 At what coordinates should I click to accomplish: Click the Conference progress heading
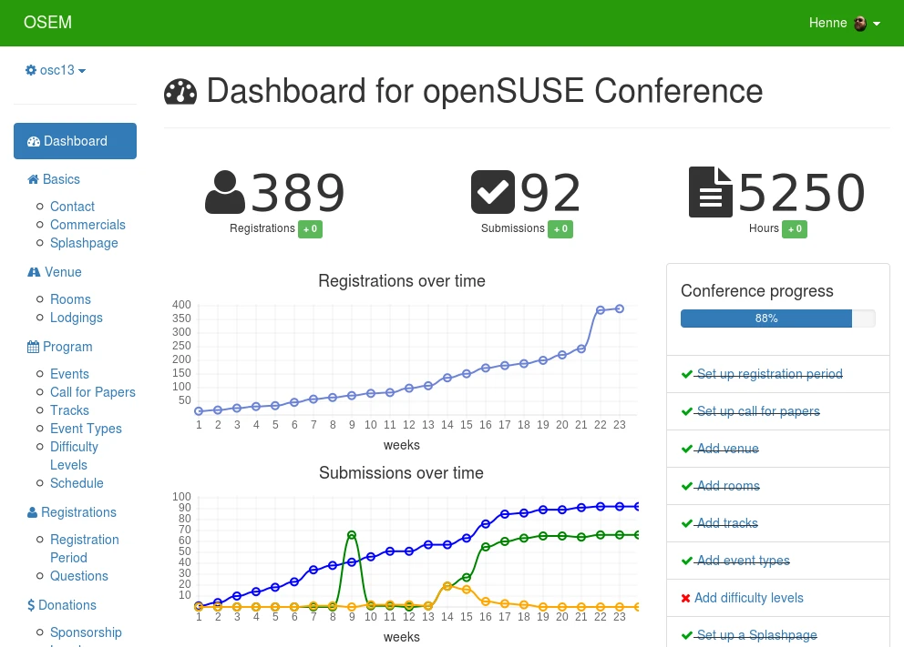pos(757,291)
